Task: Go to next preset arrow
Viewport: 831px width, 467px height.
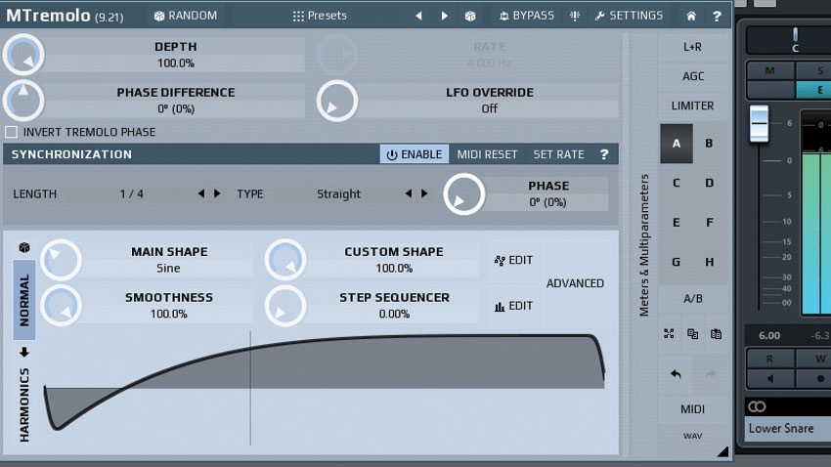Action: pyautogui.click(x=444, y=16)
